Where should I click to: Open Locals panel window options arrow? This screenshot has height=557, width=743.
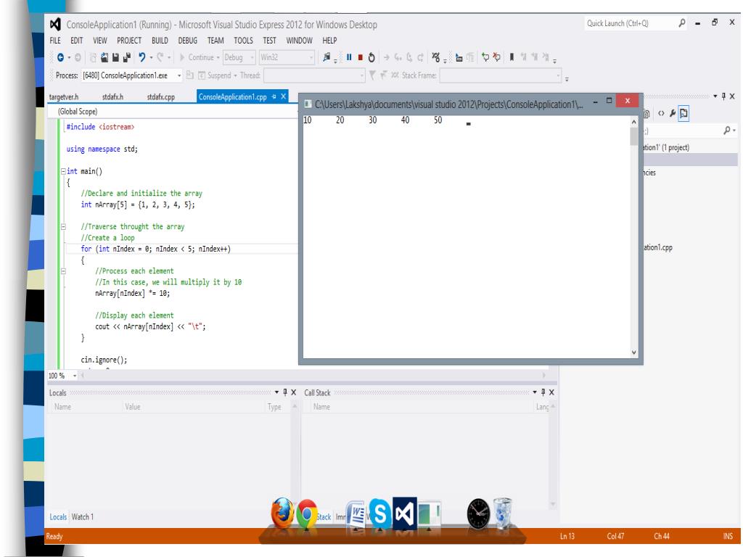tap(276, 392)
